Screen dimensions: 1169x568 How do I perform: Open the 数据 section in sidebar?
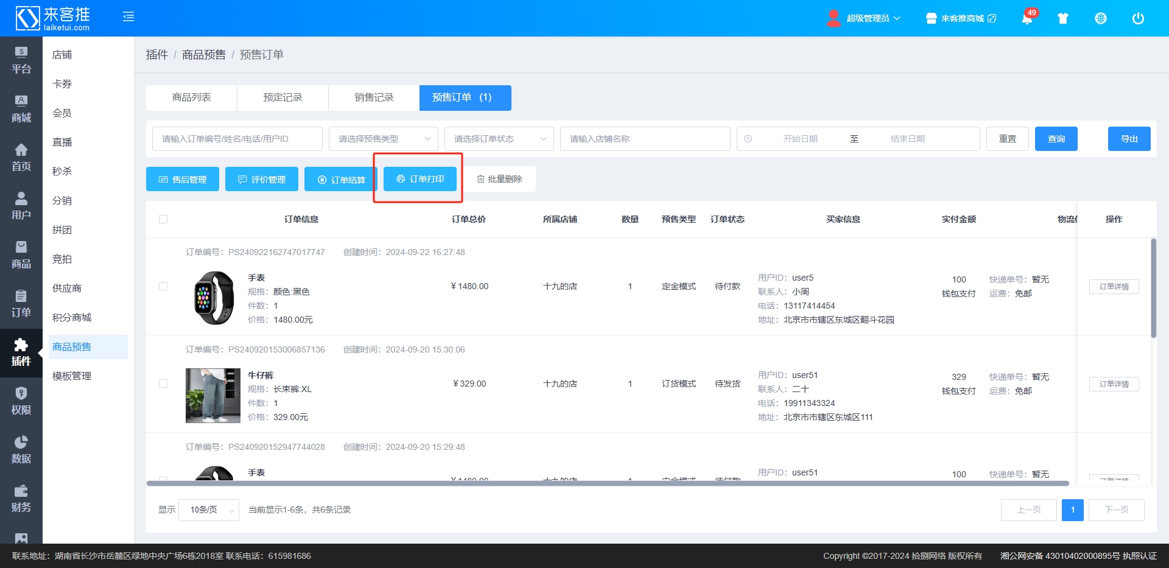[x=21, y=450]
